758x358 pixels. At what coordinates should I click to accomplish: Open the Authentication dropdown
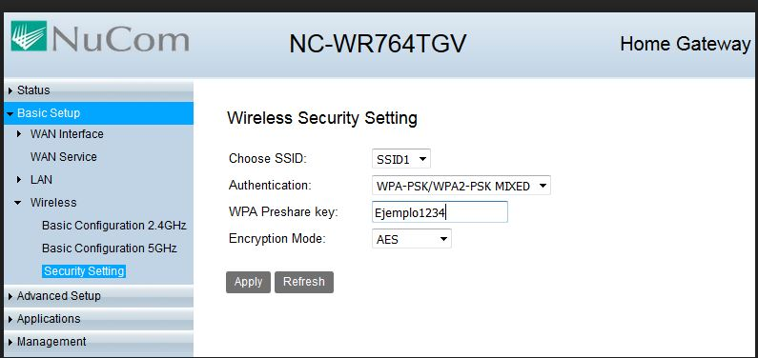click(x=461, y=186)
